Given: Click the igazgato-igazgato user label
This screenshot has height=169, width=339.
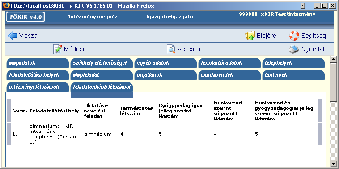Looking at the screenshot, I should click(169, 17).
